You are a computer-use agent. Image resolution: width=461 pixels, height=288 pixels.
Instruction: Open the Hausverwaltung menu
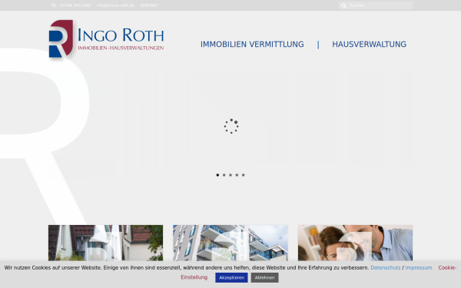(x=369, y=45)
